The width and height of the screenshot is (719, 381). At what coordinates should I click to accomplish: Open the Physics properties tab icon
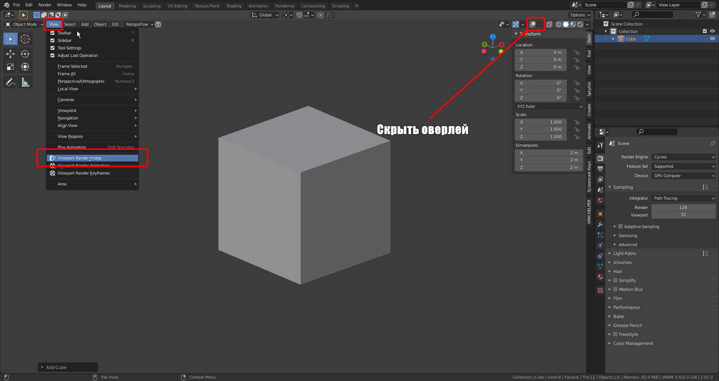[x=600, y=245]
